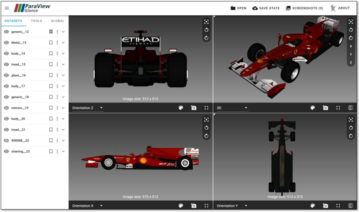359x212 pixels.
Task: Hide the steering__23 dataset
Action: pyautogui.click(x=6, y=151)
